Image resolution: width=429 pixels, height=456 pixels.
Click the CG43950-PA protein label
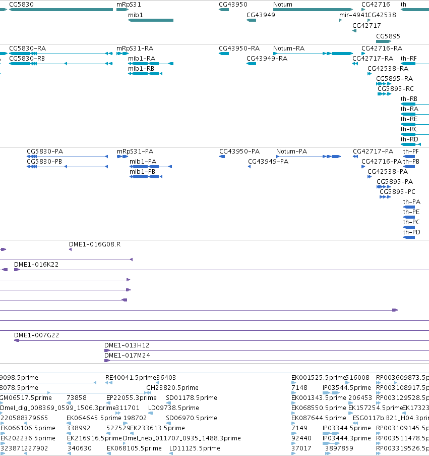point(239,151)
